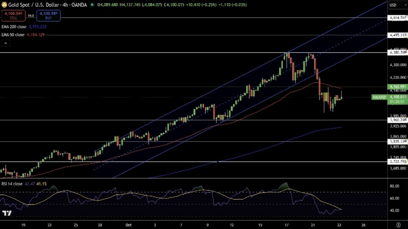Collapse the indicator legend with the chevron
Screen dimensions: 408x229
pyautogui.click(x=5, y=43)
